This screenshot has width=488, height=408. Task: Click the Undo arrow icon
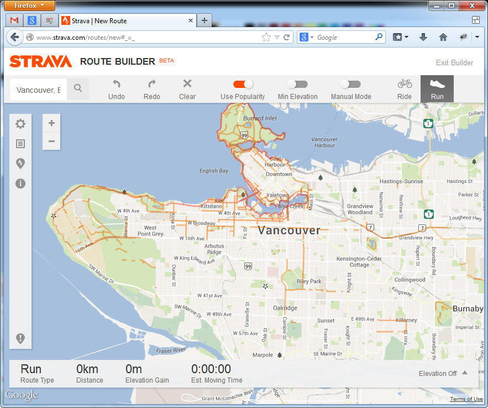click(117, 84)
